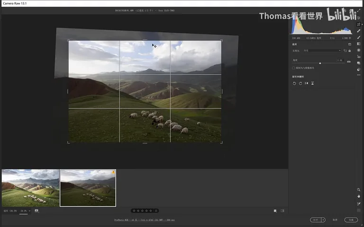Expand the Open button dropdown arrow
This screenshot has height=227, width=364.
(x=323, y=220)
